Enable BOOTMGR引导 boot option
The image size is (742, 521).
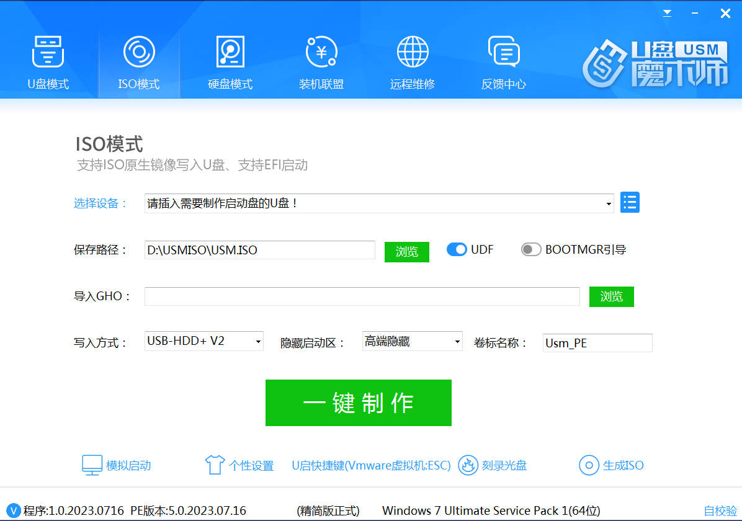pyautogui.click(x=531, y=249)
